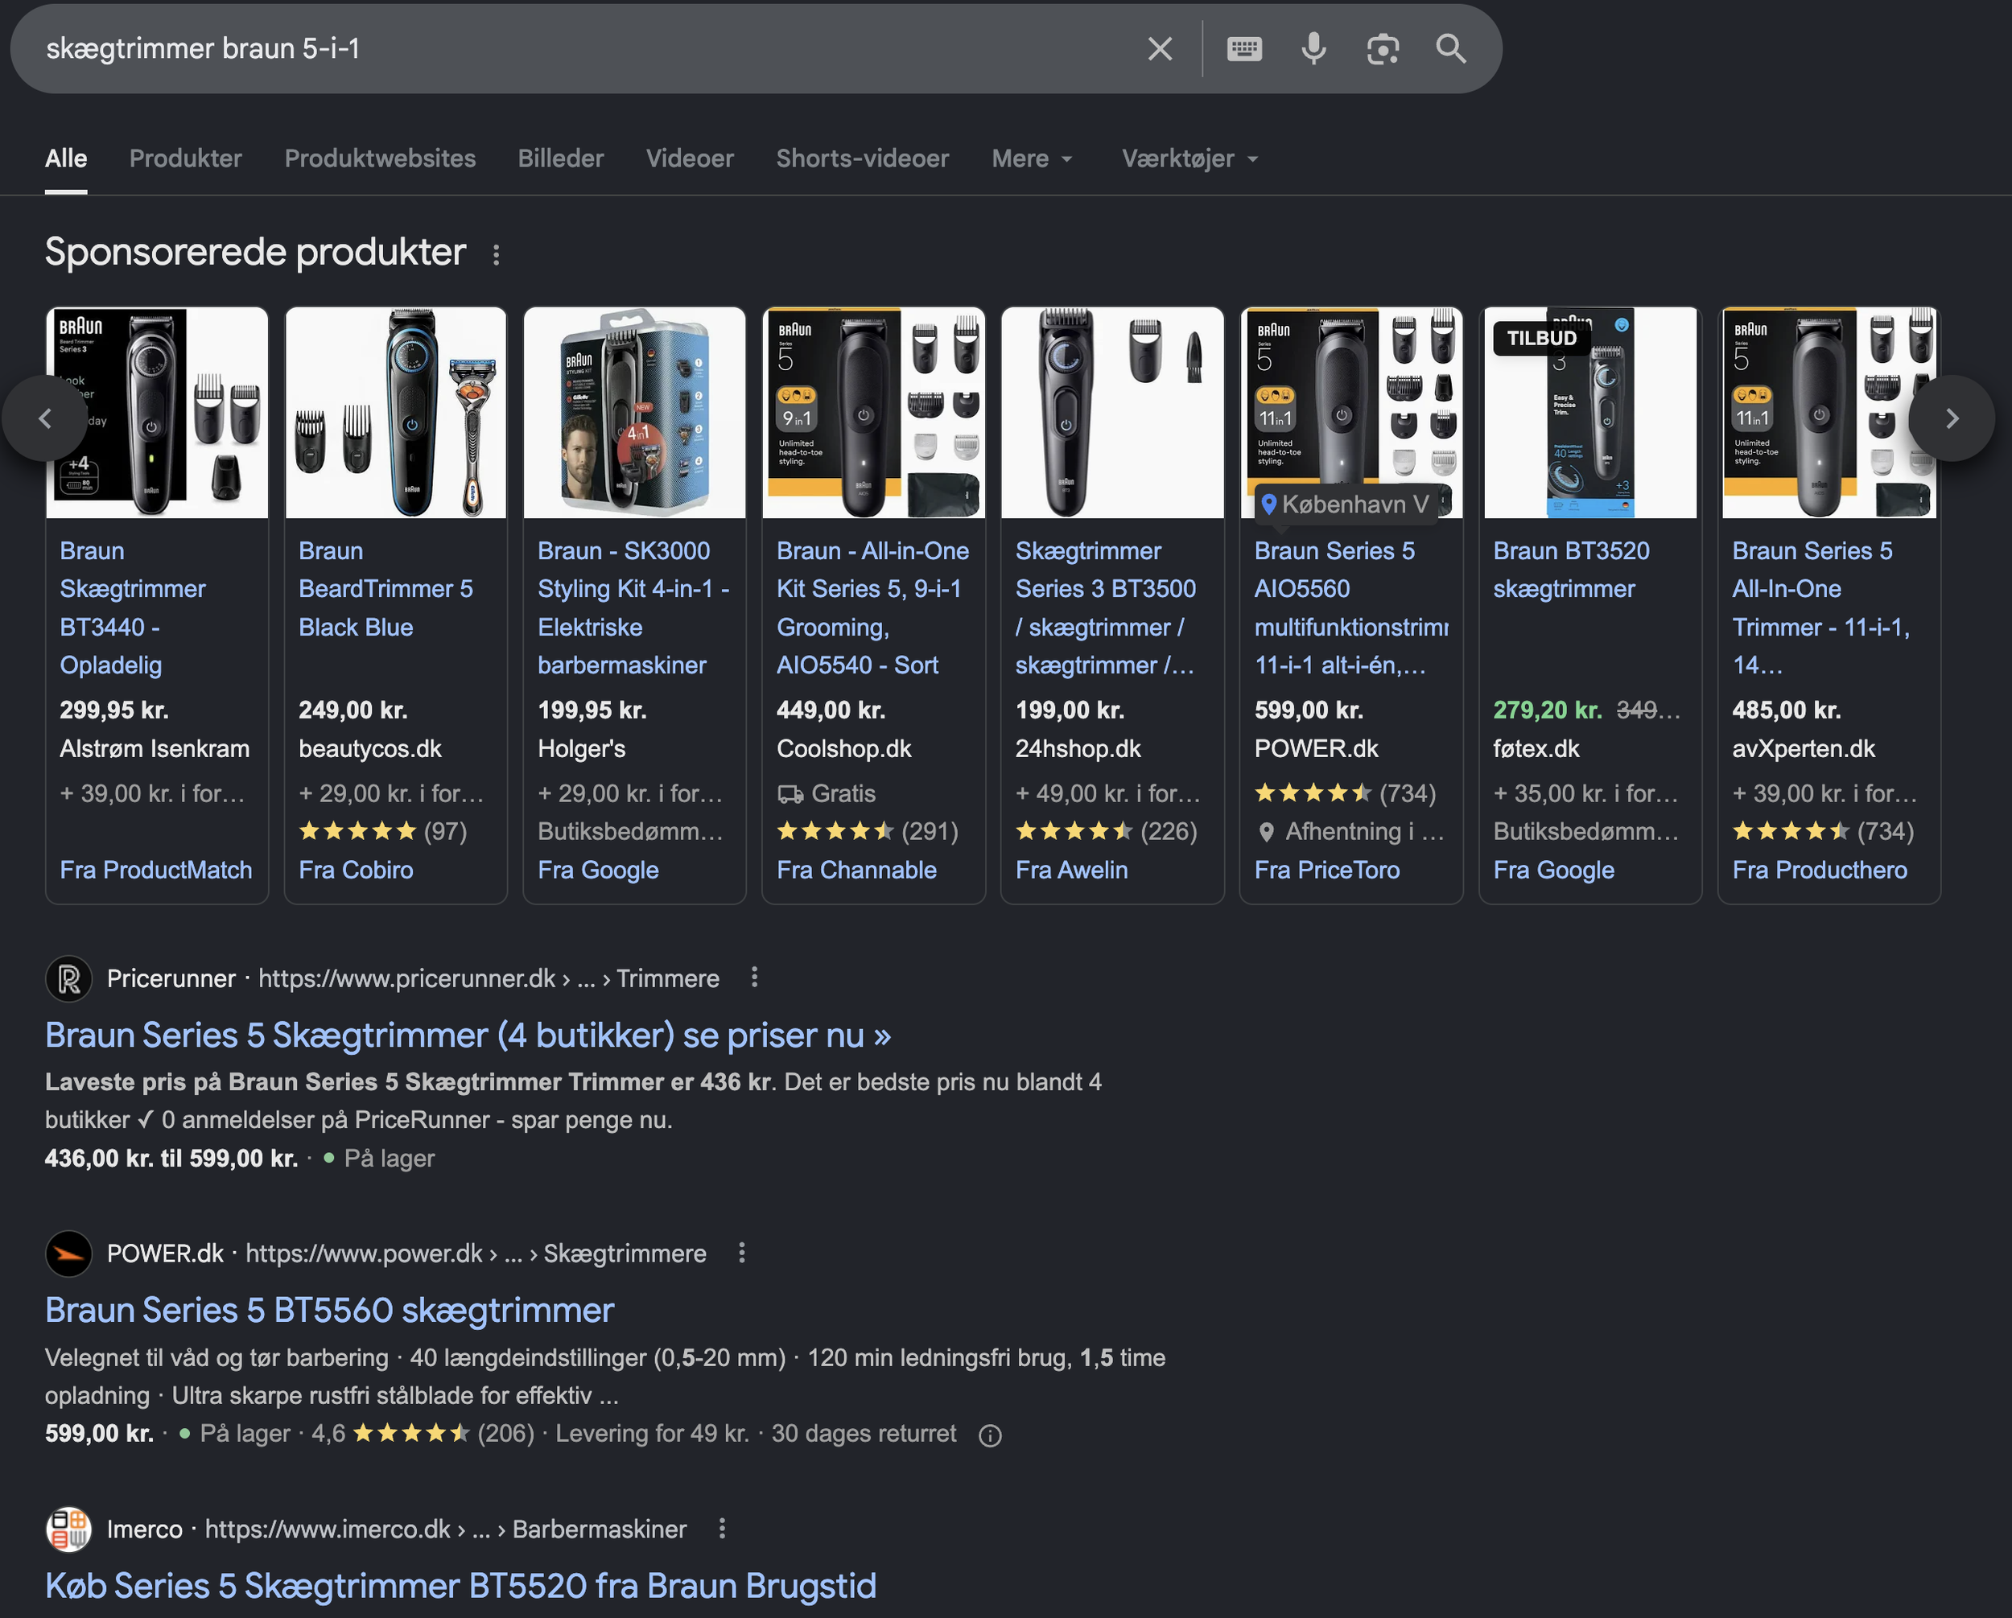The width and height of the screenshot is (2012, 1618).
Task: Open Braun Skægtrimmer BT3440 - Opladelig link
Action: point(133,607)
